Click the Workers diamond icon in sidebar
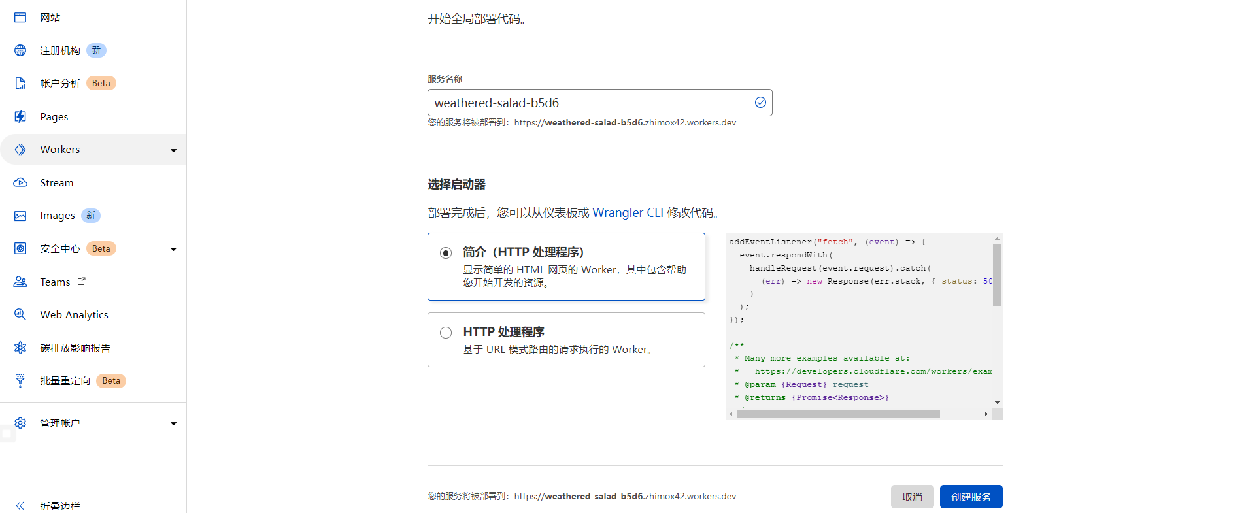Image resolution: width=1244 pixels, height=513 pixels. (x=20, y=150)
